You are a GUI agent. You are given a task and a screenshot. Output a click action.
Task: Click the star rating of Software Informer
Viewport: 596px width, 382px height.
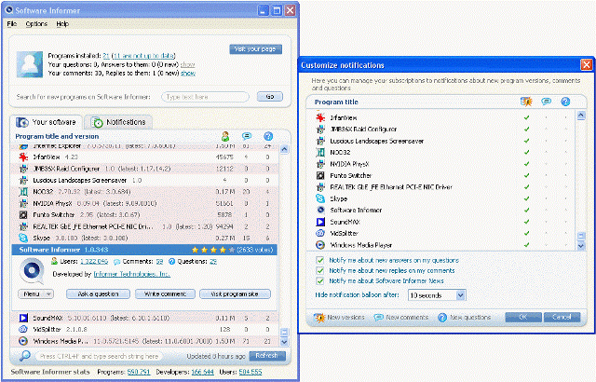coord(213,250)
